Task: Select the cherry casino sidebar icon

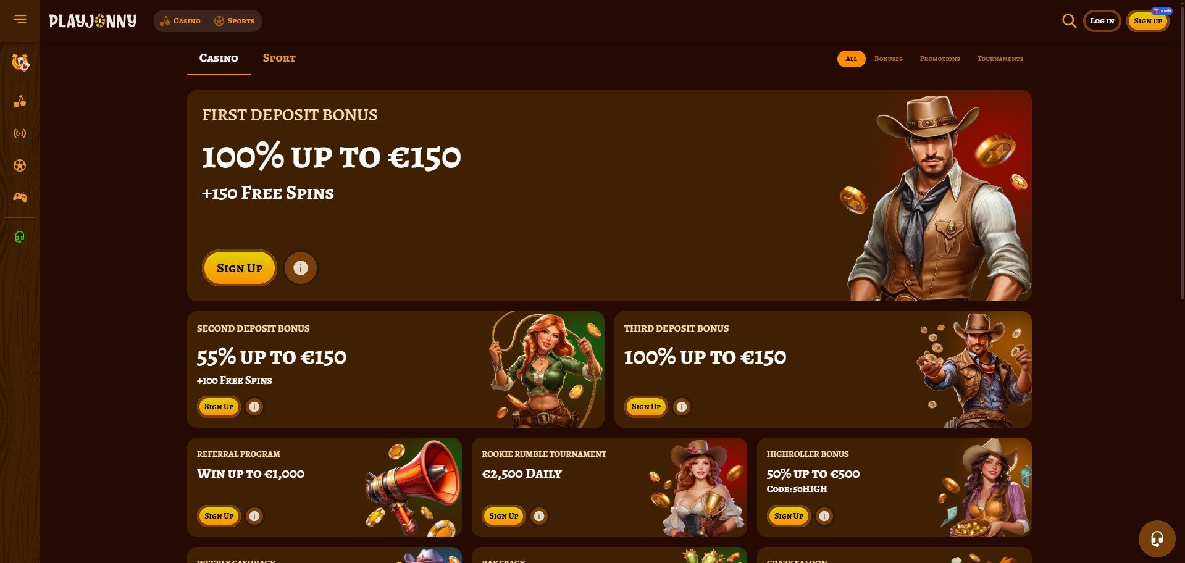Action: pyautogui.click(x=20, y=101)
